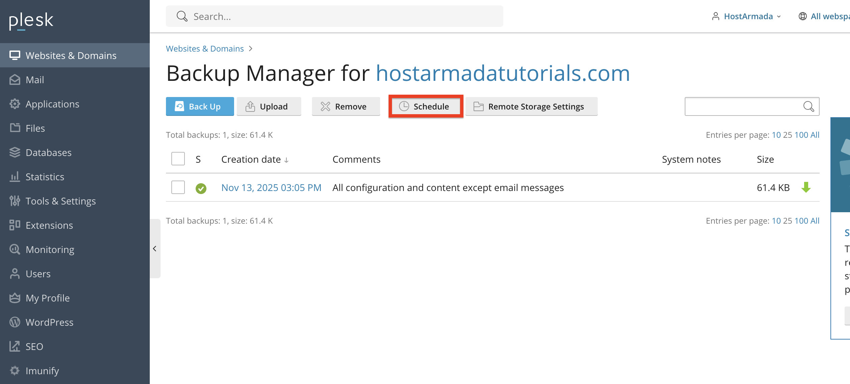The width and height of the screenshot is (850, 384).
Task: Tick the select-all backups checkbox
Action: 178,159
